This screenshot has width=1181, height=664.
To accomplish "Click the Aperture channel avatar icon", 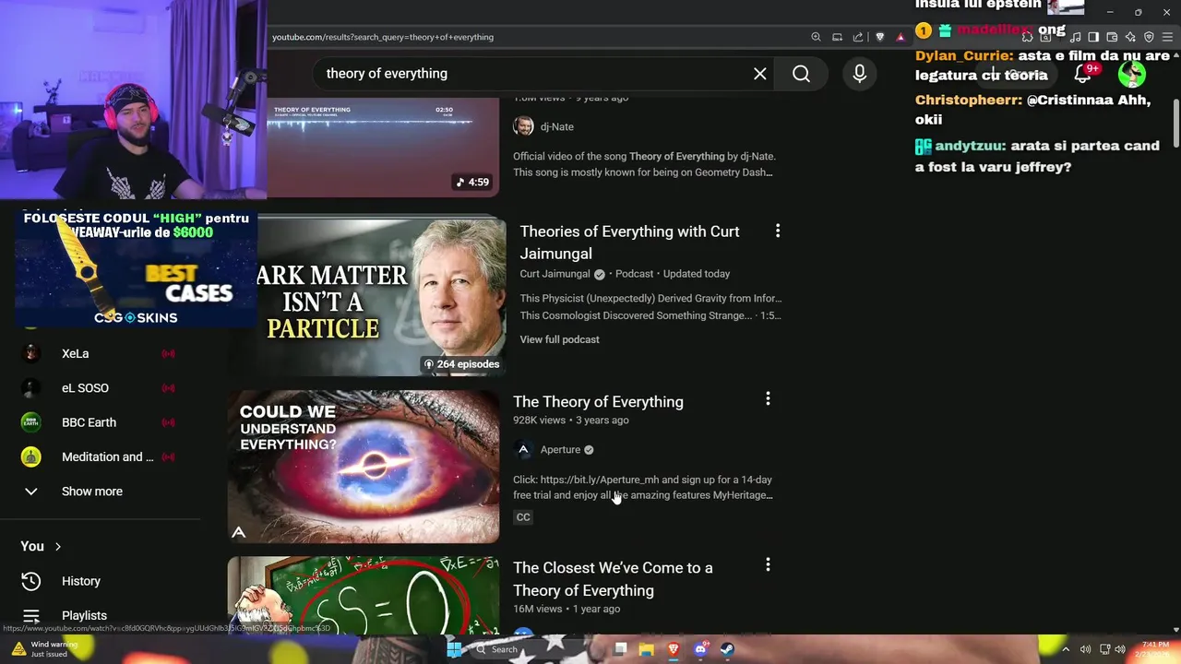I will 523,450.
